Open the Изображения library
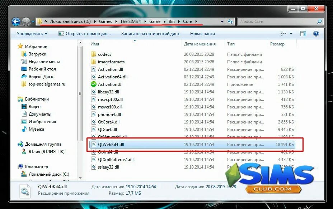 point(42,122)
